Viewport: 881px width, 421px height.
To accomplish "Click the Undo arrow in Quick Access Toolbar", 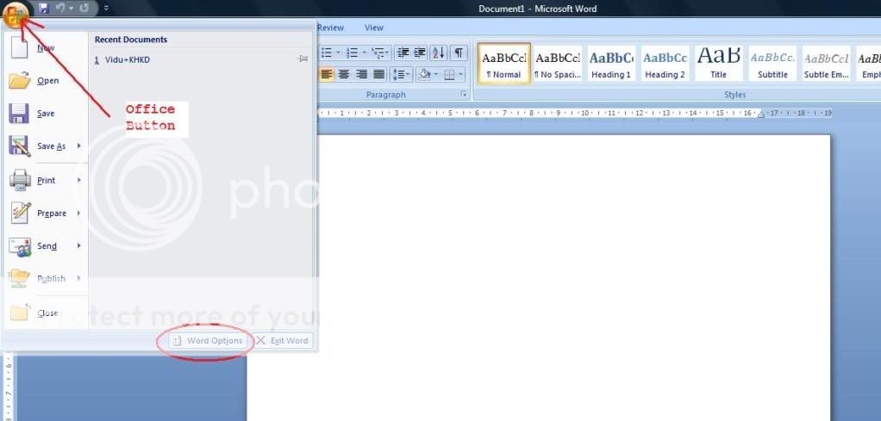I will coord(60,9).
